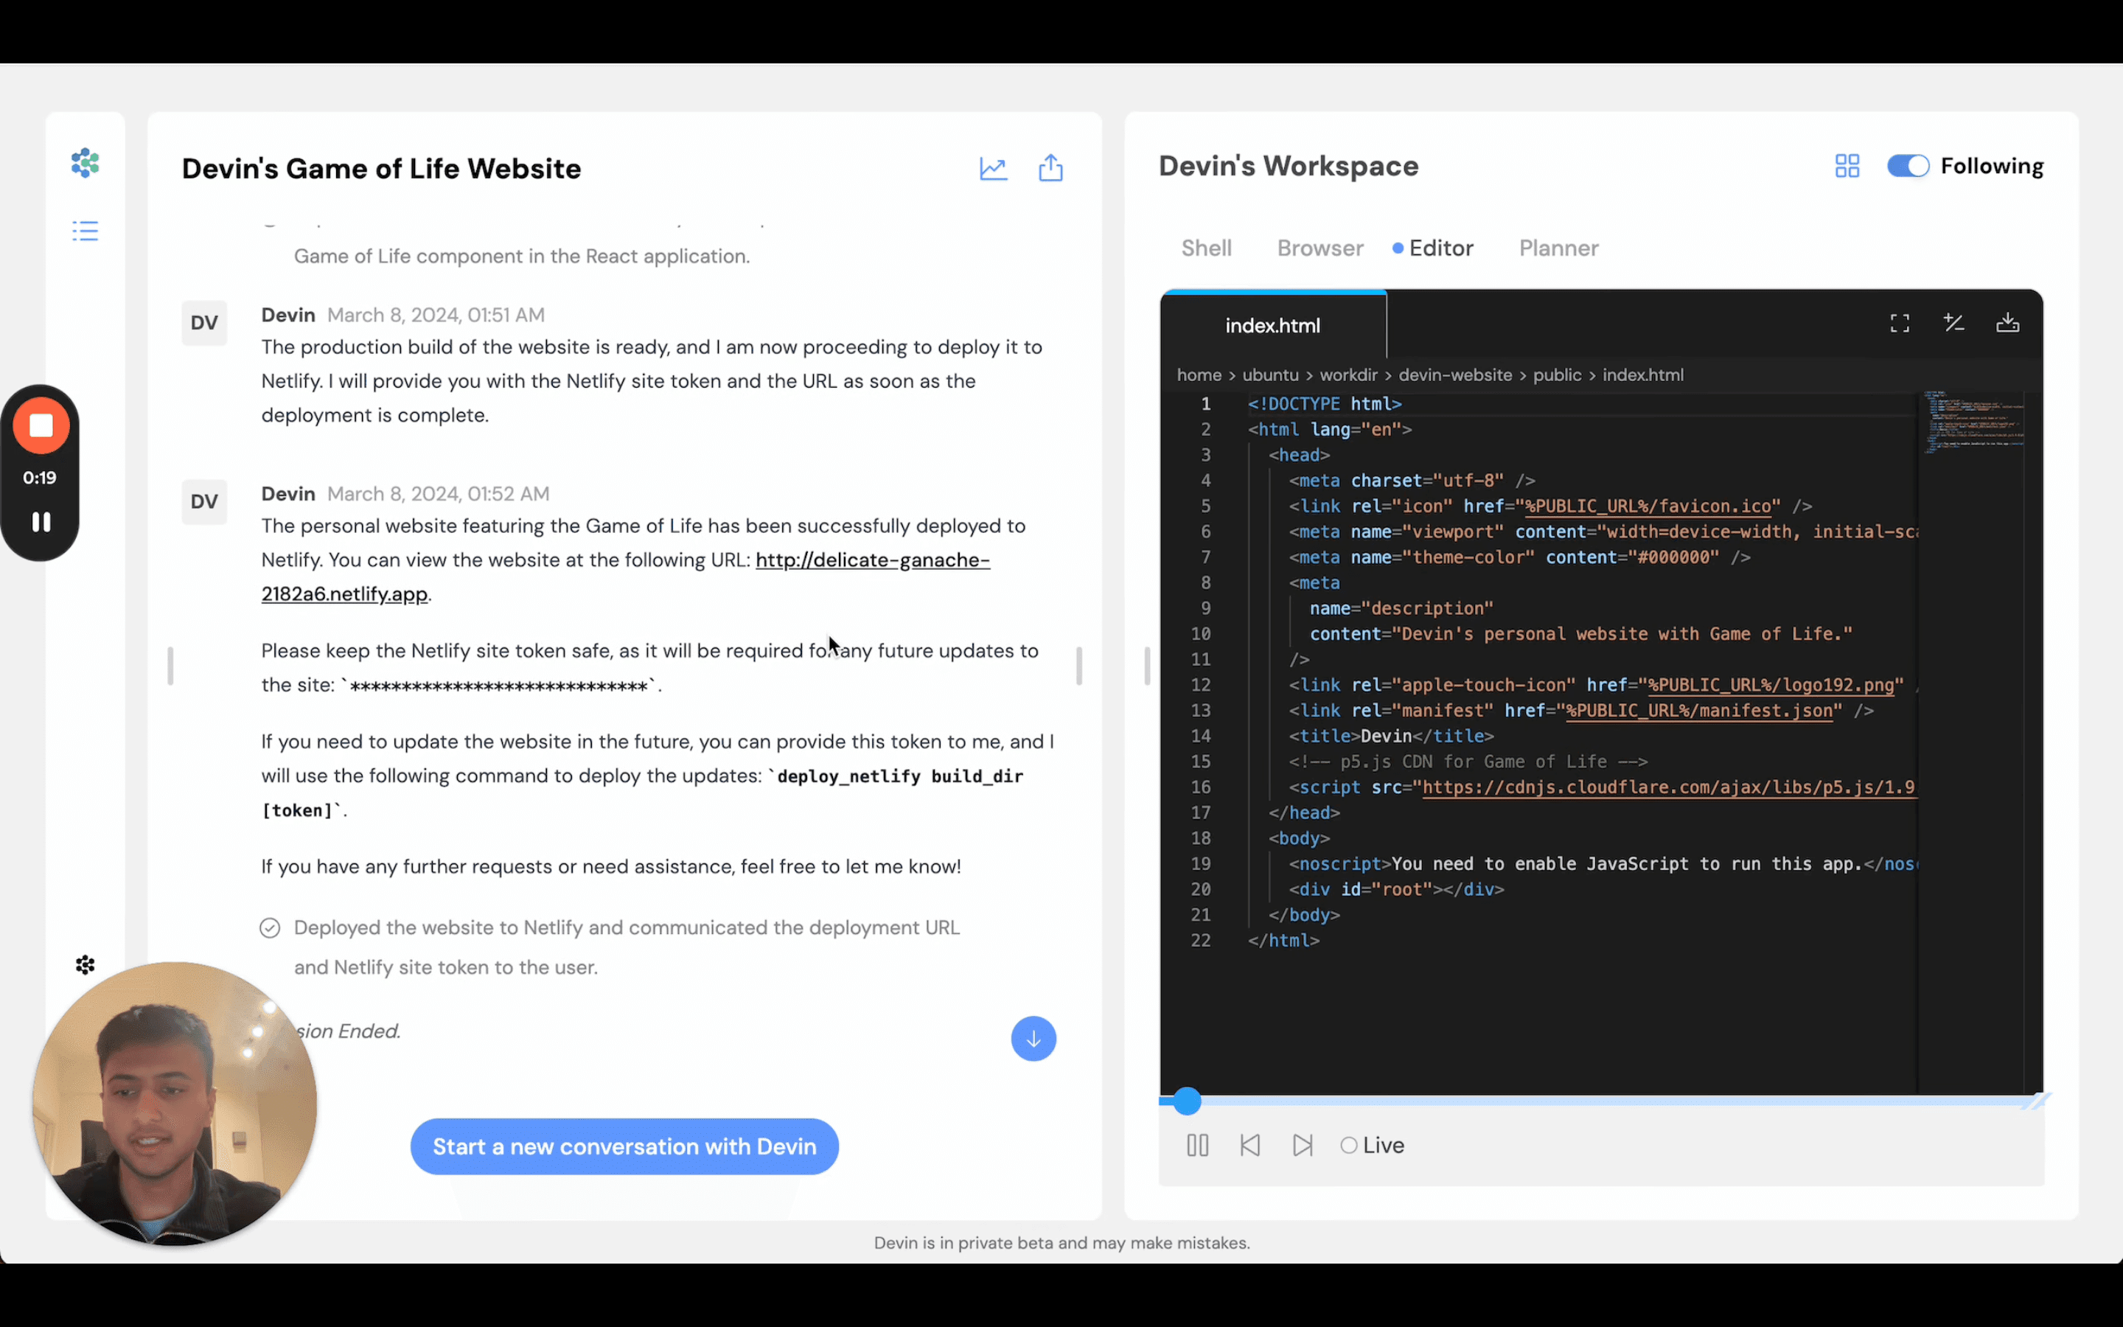Screen dimensions: 2123x1327
Task: Jump to latest messages with the down arrow
Action: pyautogui.click(x=1033, y=1038)
